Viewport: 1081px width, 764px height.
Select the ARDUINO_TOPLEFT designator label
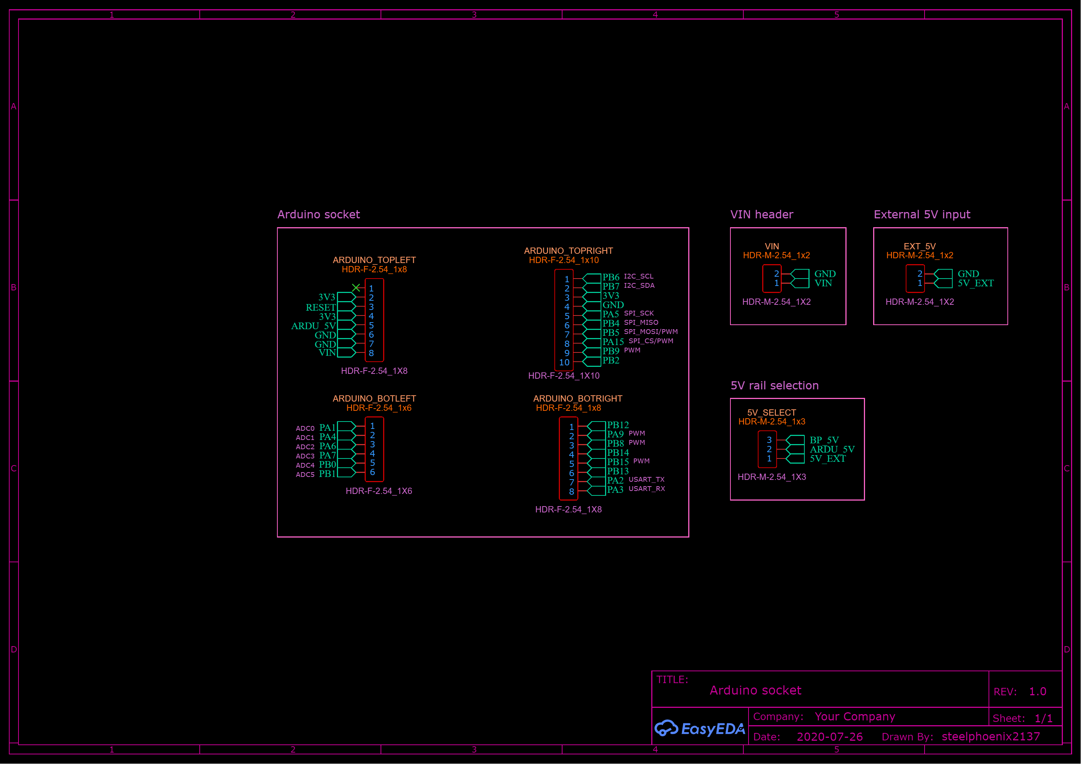point(374,260)
